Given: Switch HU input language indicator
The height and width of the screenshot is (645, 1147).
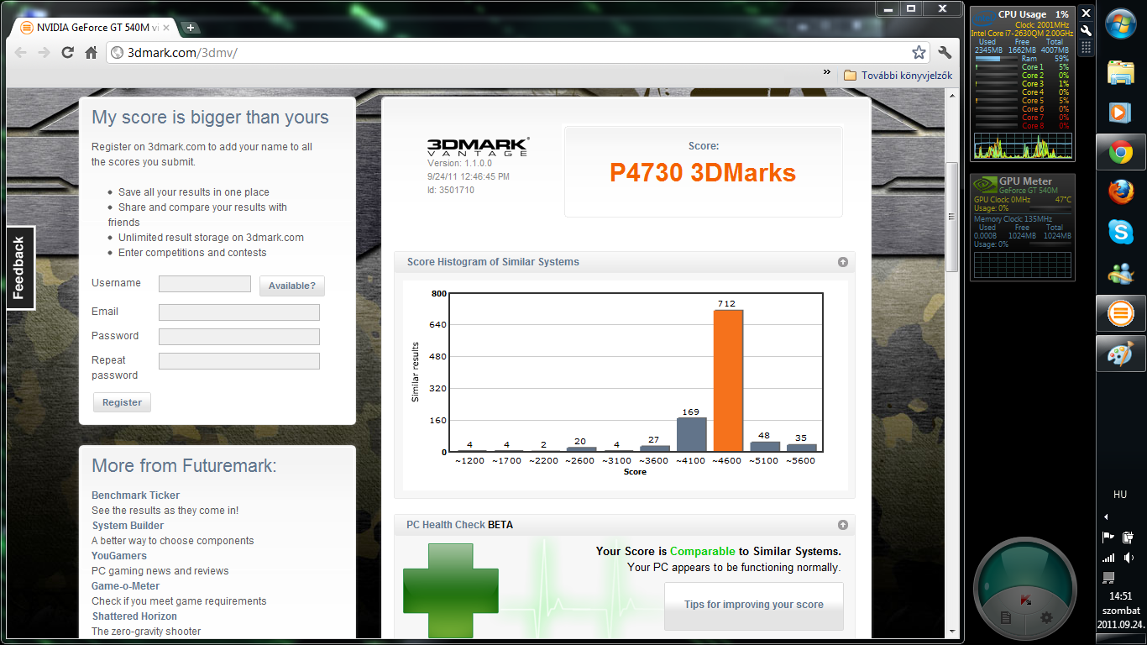Looking at the screenshot, I should (x=1119, y=495).
